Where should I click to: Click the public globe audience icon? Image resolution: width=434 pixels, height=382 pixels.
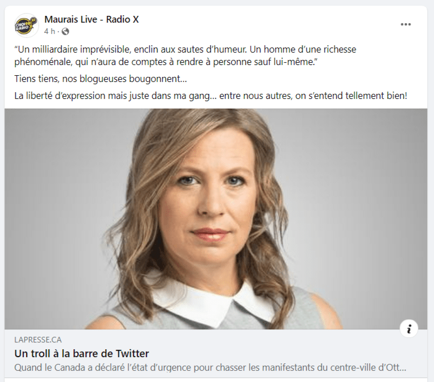pyautogui.click(x=66, y=31)
